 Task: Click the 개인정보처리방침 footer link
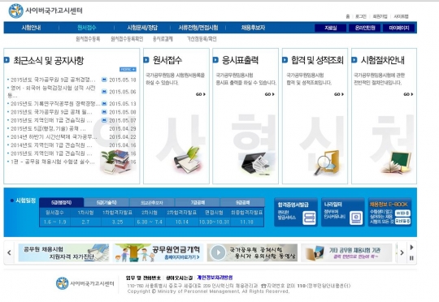(215, 278)
